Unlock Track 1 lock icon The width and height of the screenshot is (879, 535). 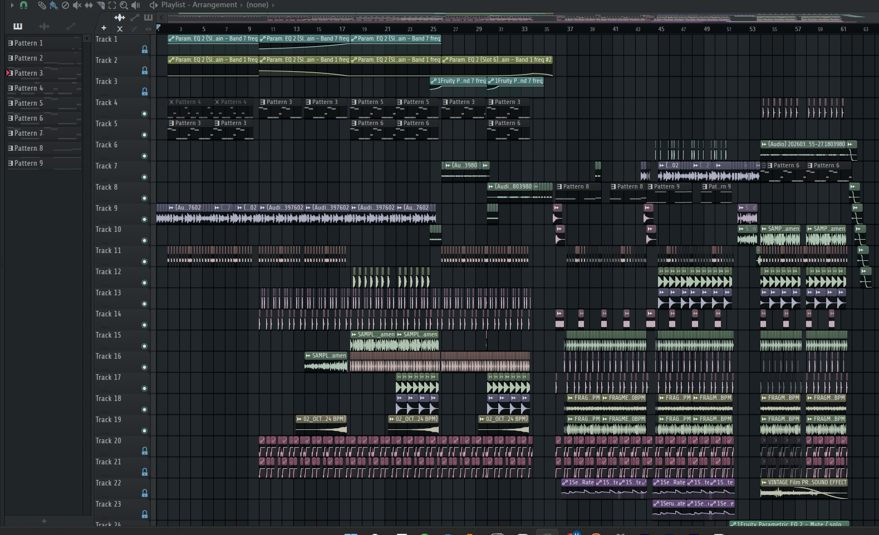145,49
